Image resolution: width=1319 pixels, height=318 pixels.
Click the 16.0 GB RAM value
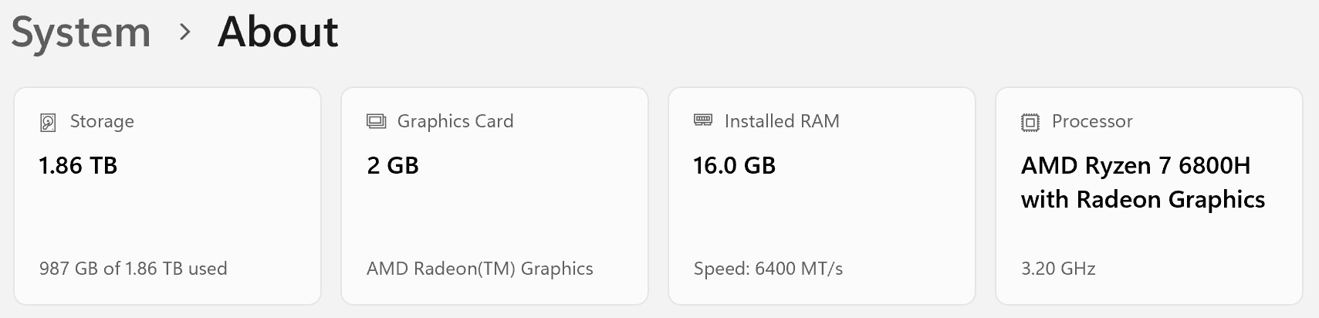[734, 165]
